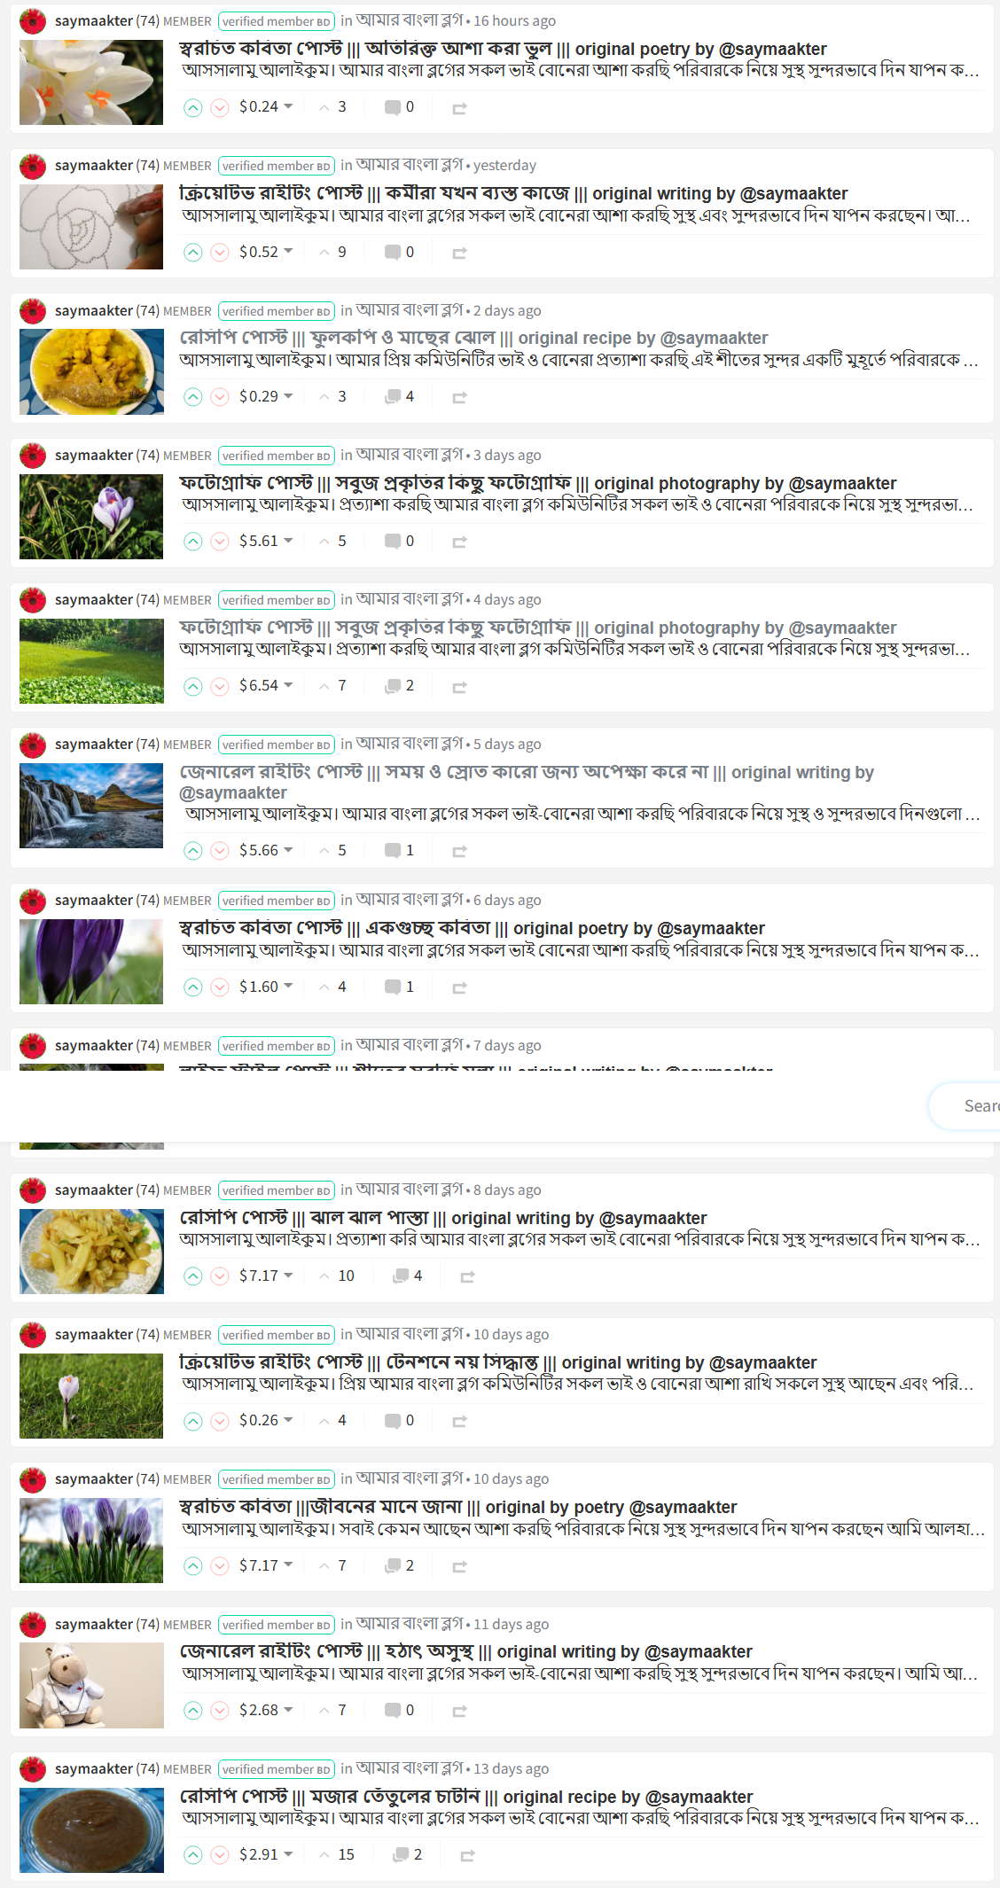Open comment icon on the $2.91 post

(401, 1854)
